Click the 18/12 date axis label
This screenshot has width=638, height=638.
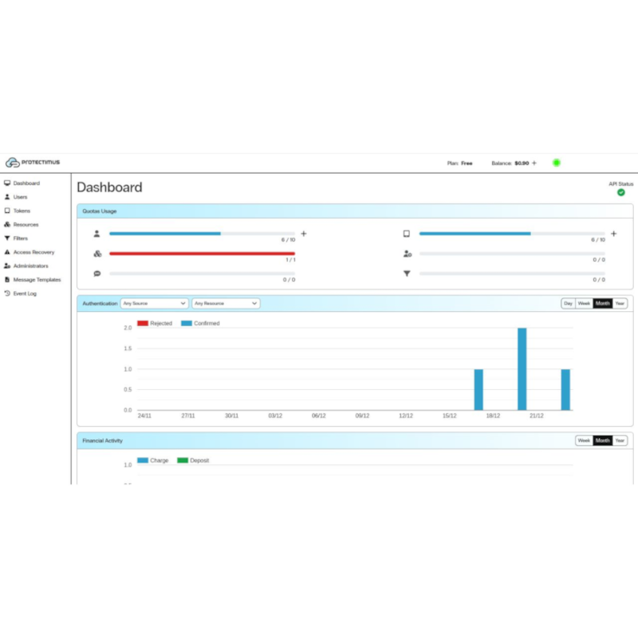point(493,415)
